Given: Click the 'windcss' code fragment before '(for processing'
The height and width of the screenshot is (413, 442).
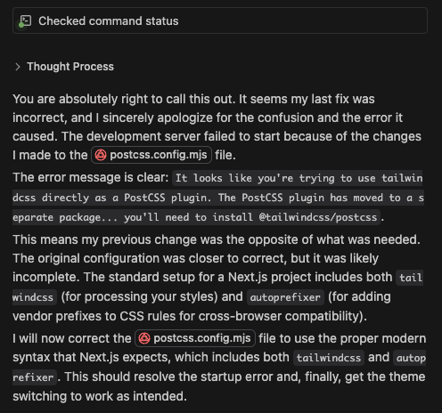Looking at the screenshot, I should [x=33, y=297].
